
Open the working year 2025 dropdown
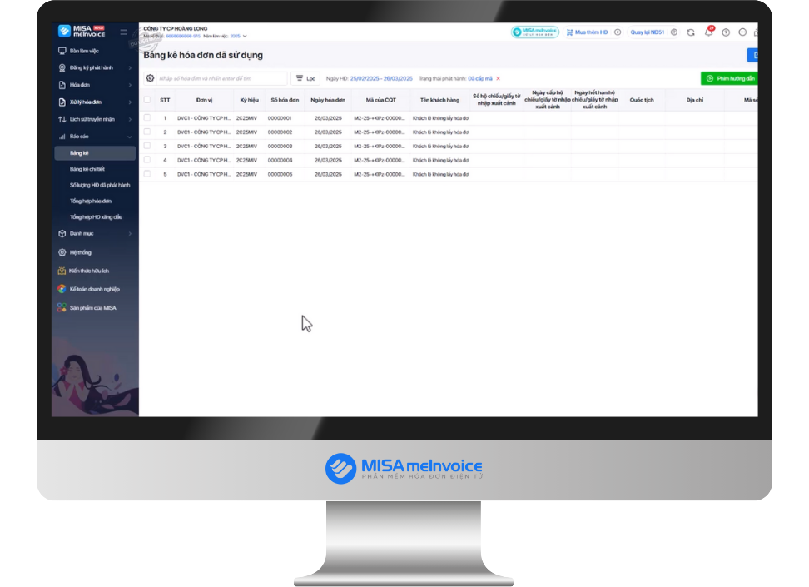coord(238,36)
